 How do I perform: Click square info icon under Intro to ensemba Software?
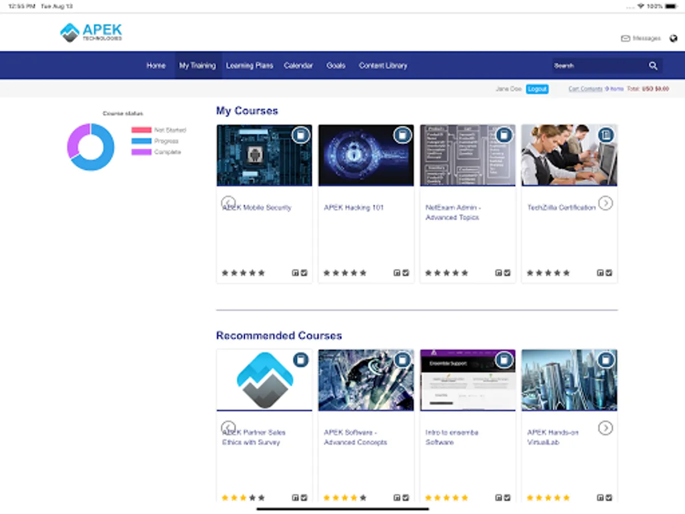[498, 497]
